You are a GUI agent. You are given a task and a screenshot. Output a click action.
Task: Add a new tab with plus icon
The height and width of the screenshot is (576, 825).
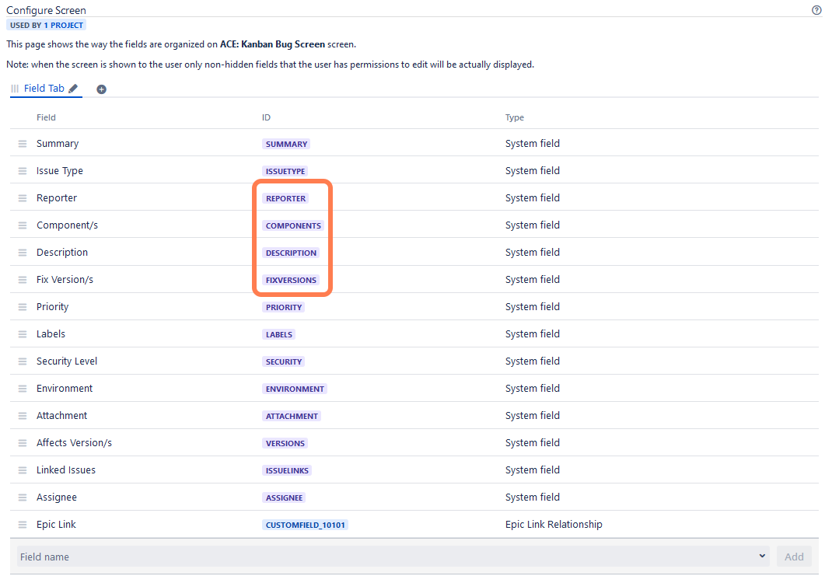point(101,89)
